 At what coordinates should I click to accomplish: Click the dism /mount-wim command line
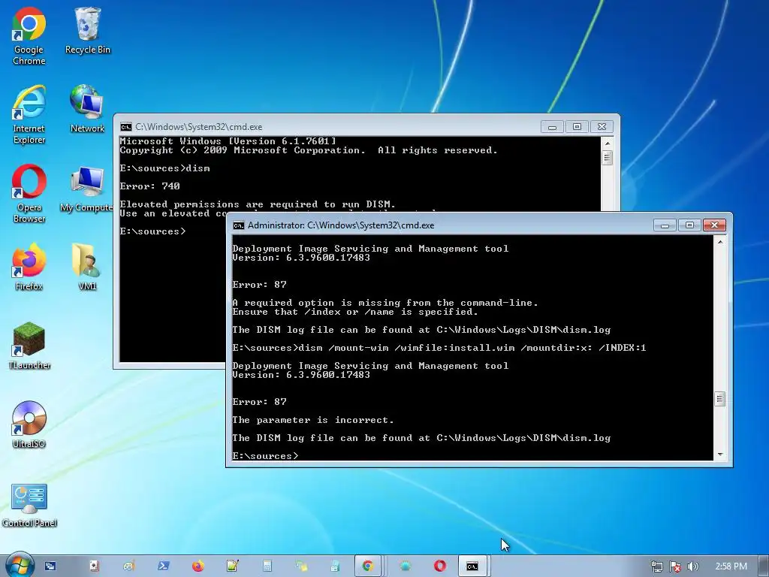pyautogui.click(x=439, y=348)
